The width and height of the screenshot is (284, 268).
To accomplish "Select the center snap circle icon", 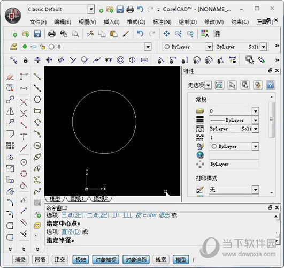I will click(x=24, y=162).
